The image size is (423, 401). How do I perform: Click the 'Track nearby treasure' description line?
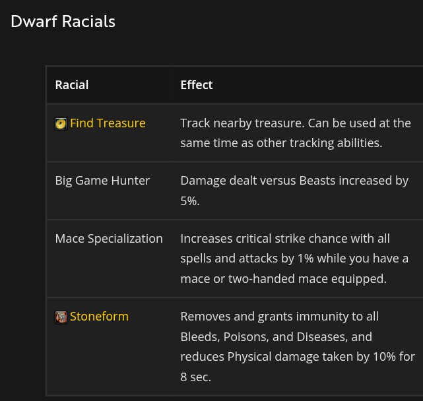[296, 123]
